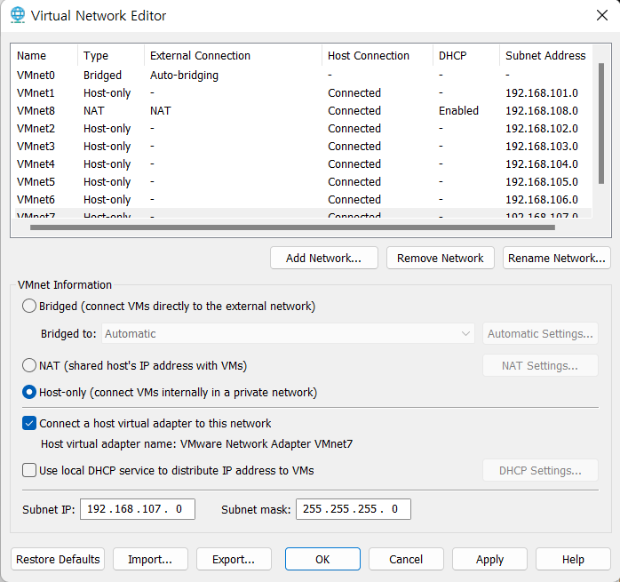Screen dimensions: 620x582
Task: Open Help for network editor
Action: 573,559
